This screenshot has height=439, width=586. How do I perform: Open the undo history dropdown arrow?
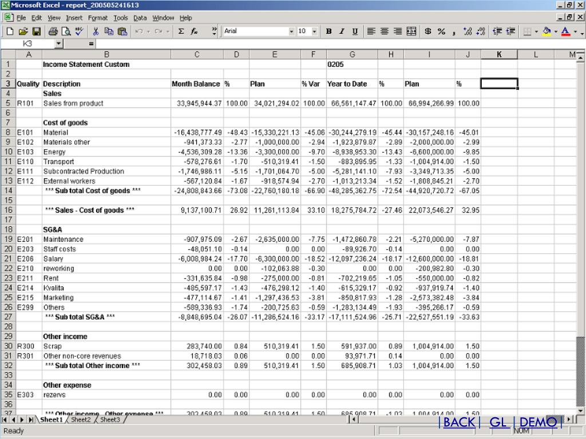(x=148, y=31)
